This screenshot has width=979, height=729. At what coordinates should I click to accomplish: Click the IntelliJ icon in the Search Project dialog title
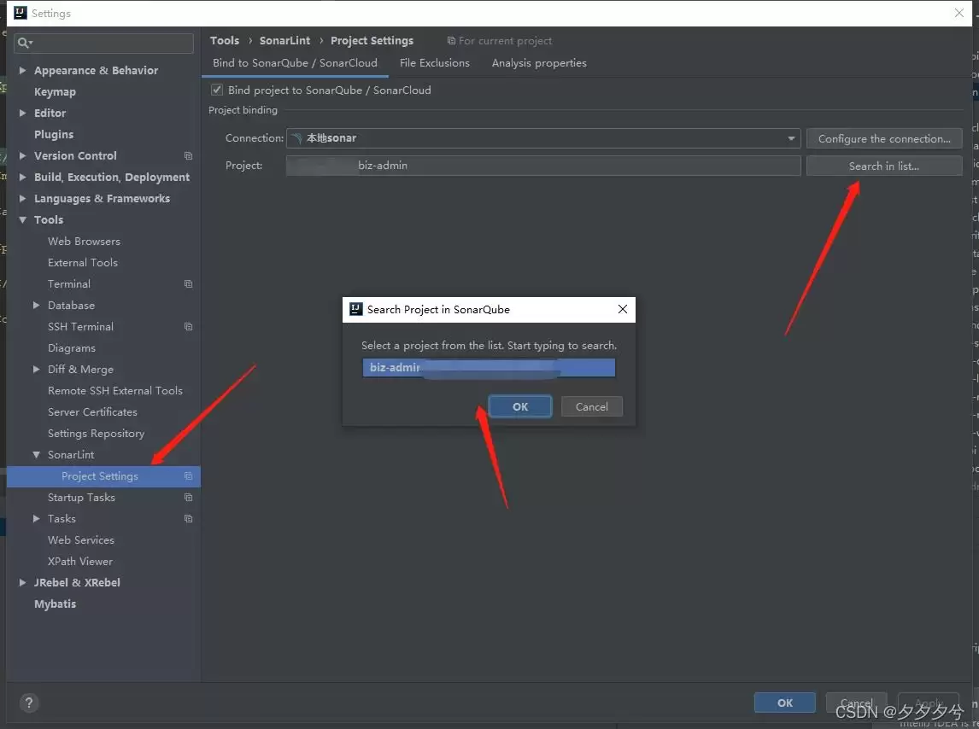click(356, 309)
